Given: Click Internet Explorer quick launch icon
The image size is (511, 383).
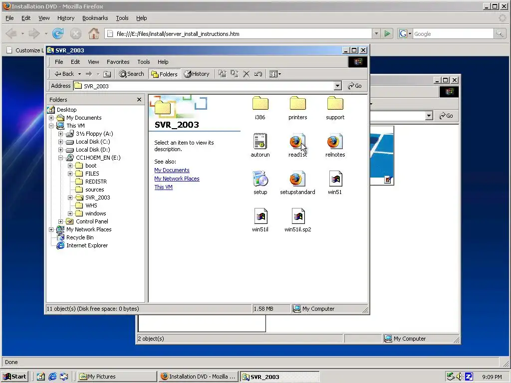Looking at the screenshot, I should [52, 377].
